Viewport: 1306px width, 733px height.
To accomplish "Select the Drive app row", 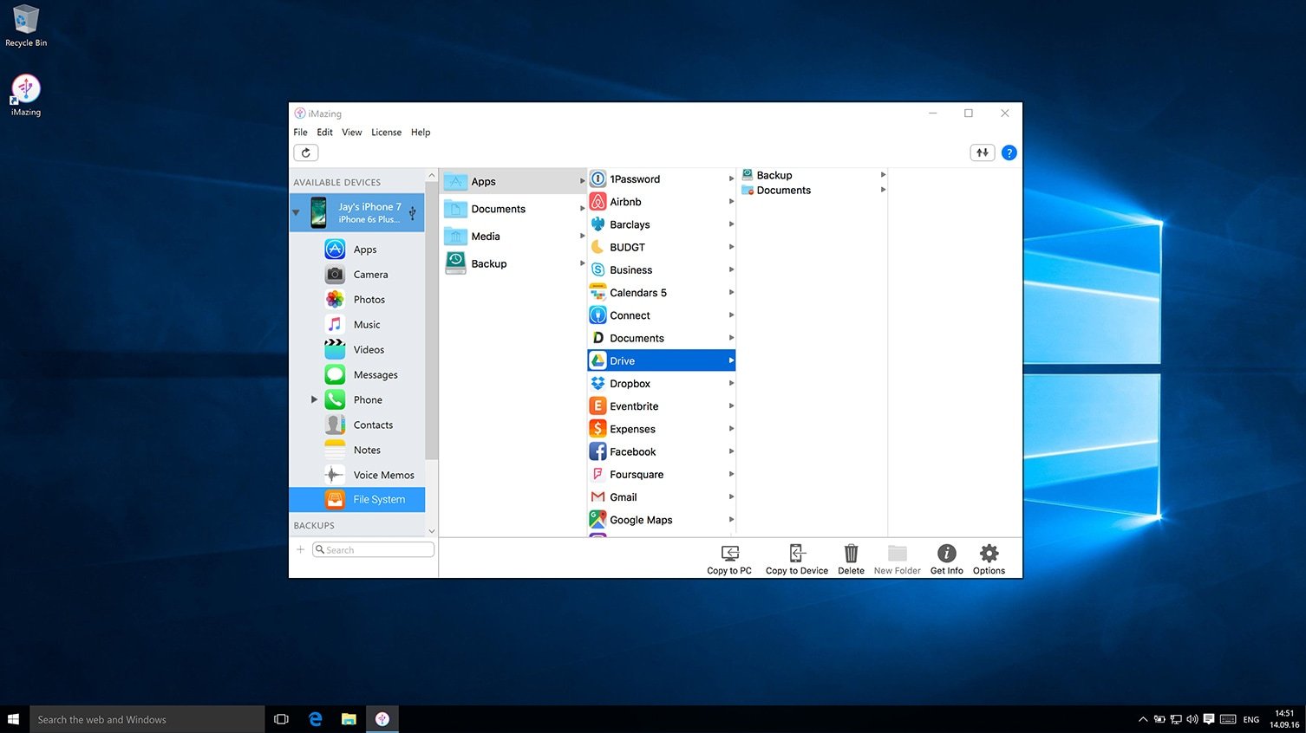I will tap(662, 360).
